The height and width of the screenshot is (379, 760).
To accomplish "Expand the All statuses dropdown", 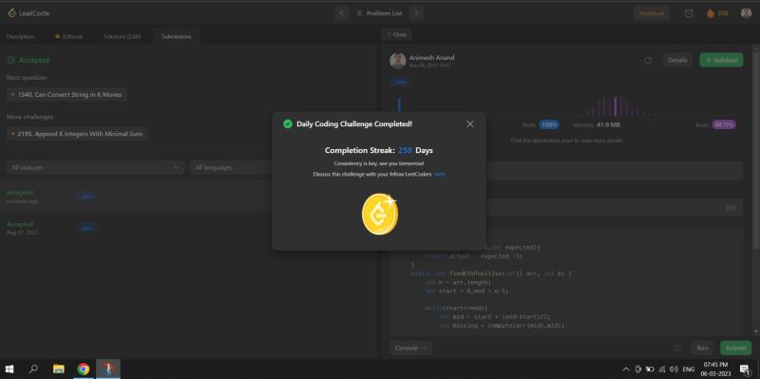I will pos(96,167).
